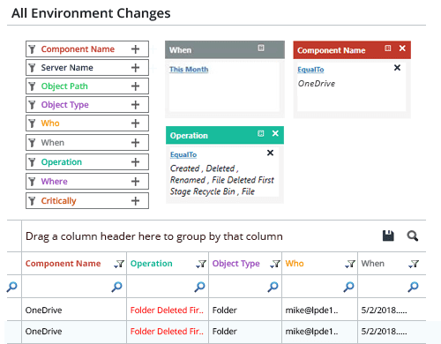Screen dimensions: 441x344
Task: Open the grid search magnifier icon
Action: 413,236
